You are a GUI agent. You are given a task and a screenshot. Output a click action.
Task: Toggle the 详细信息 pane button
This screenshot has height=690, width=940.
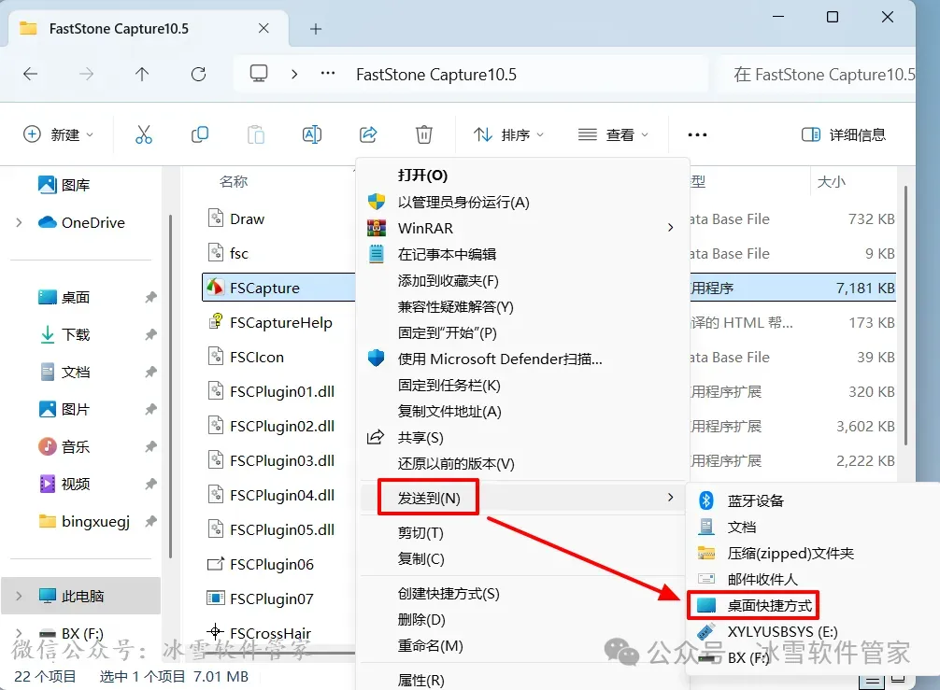pos(844,134)
